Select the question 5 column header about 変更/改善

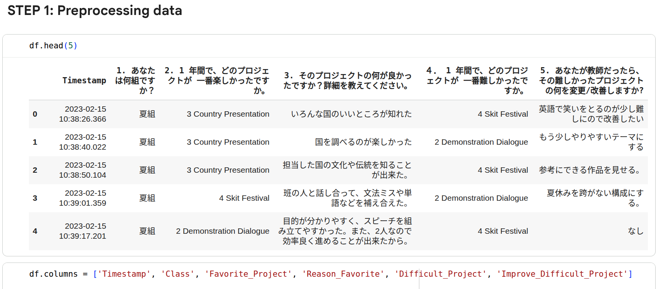pyautogui.click(x=591, y=81)
